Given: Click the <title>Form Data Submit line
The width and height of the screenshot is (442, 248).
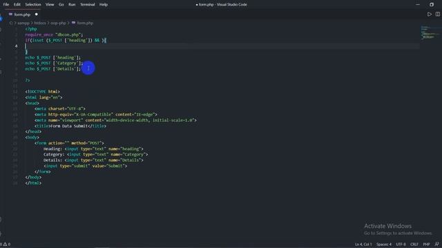Looking at the screenshot, I should pyautogui.click(x=70, y=126).
